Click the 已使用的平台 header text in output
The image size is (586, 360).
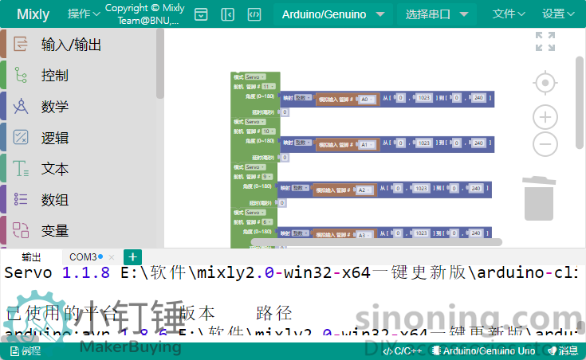[61, 313]
